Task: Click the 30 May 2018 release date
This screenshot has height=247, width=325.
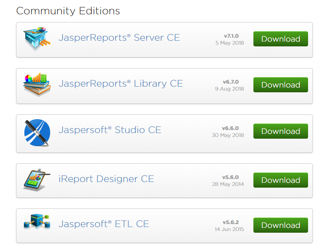Action: click(228, 135)
